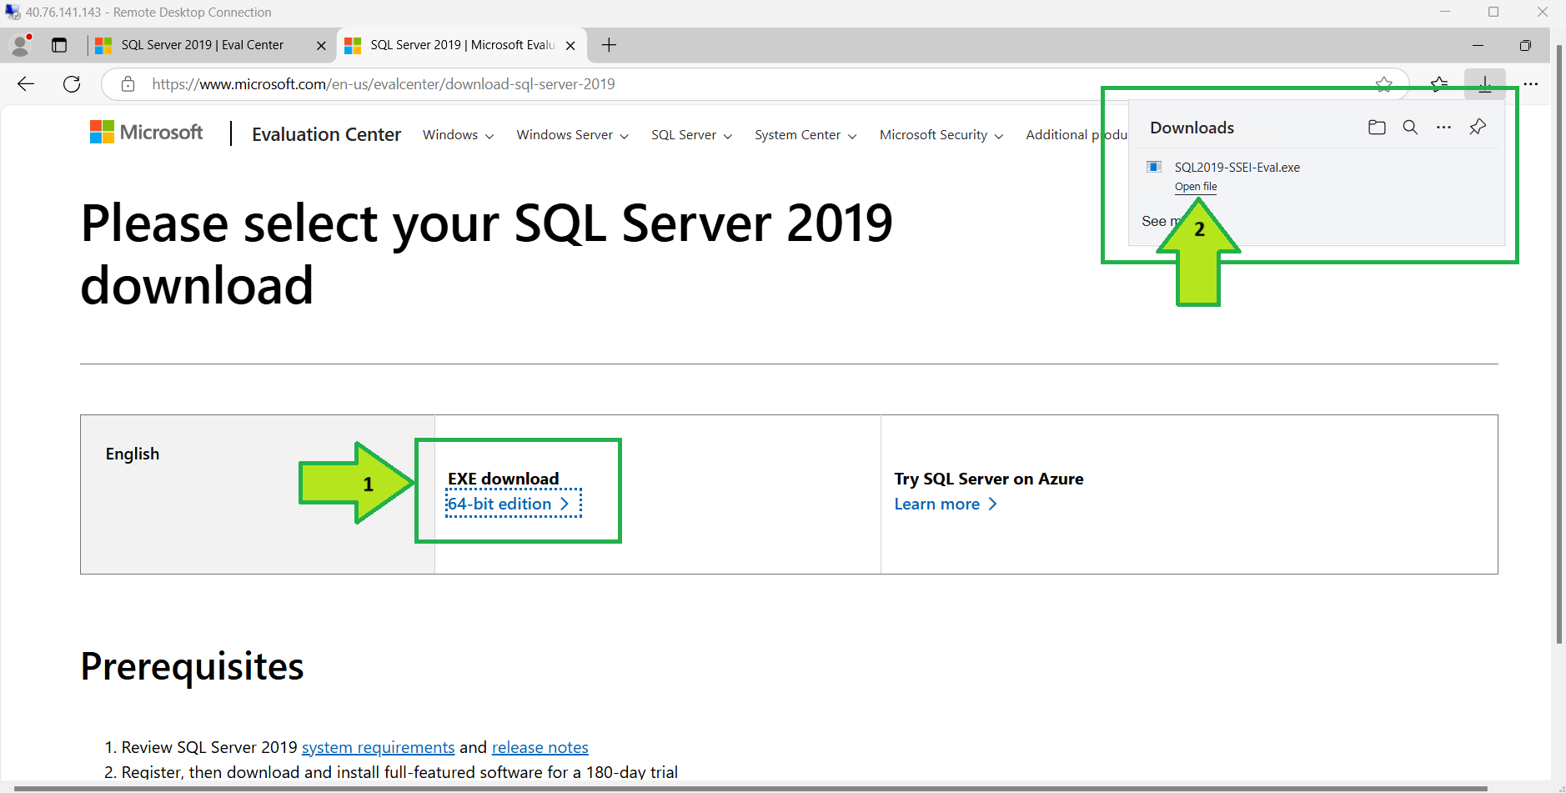This screenshot has width=1566, height=793.
Task: Click the SQL2019-SSEI-Eval.exe file icon
Action: point(1154,167)
